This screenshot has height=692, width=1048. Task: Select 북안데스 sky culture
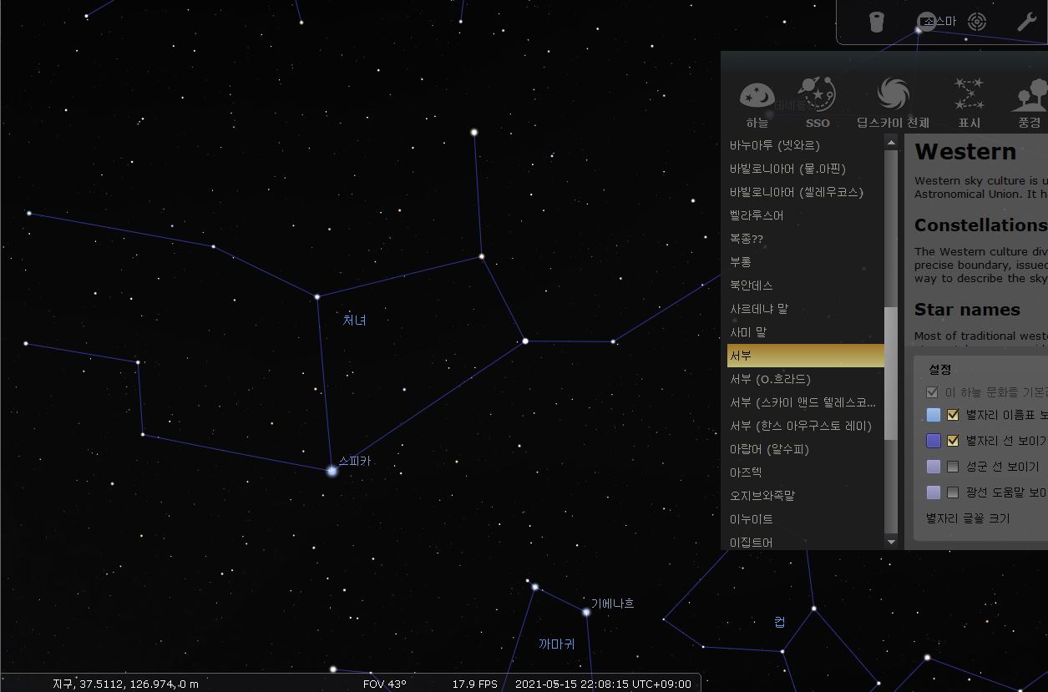[805, 285]
